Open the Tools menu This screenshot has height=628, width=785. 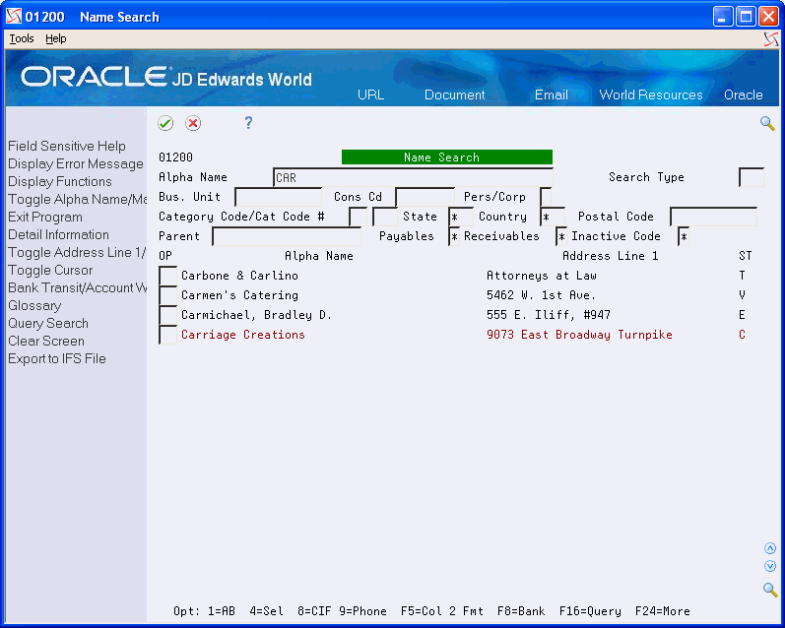22,38
